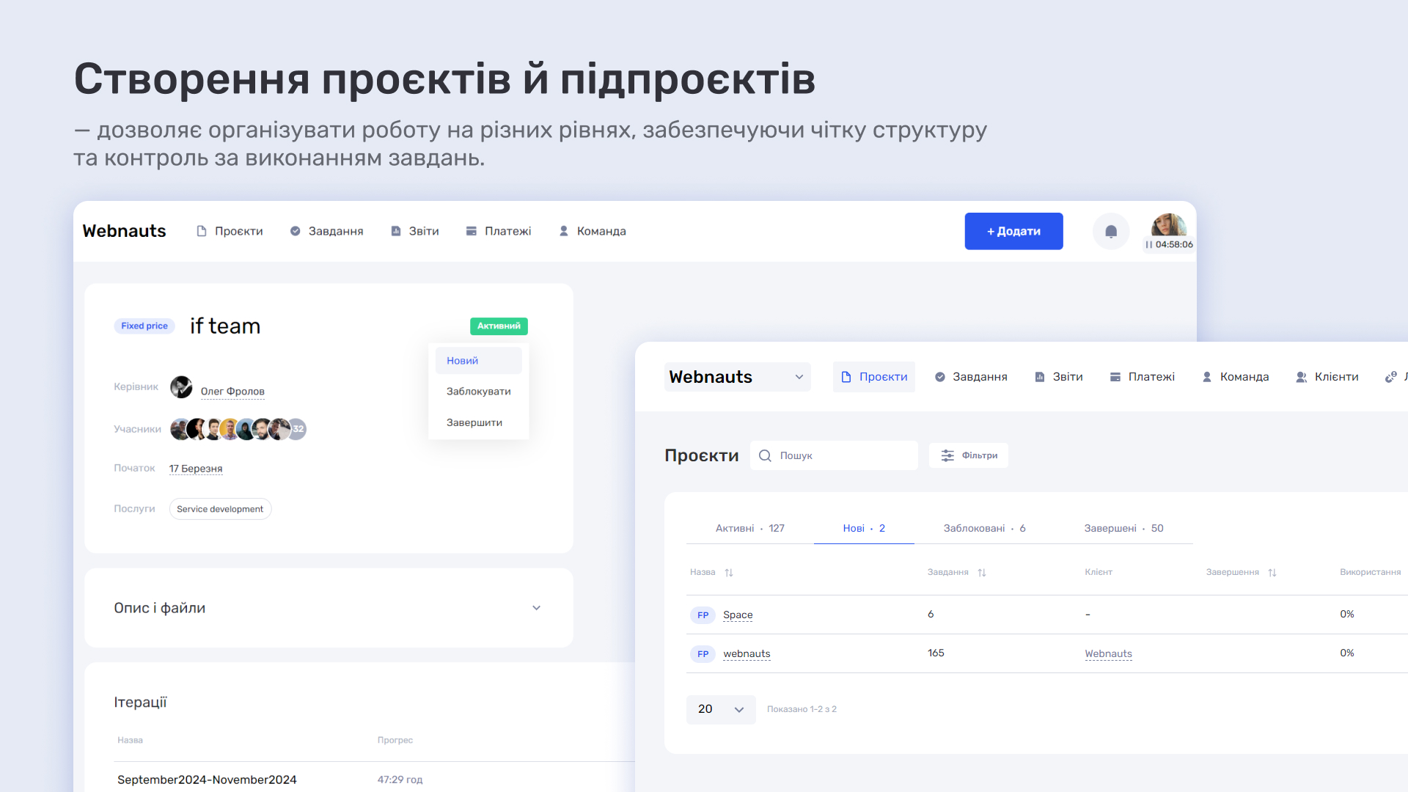Viewport: 1408px width, 792px height.
Task: Click the blue +Додати button
Action: pyautogui.click(x=1013, y=231)
